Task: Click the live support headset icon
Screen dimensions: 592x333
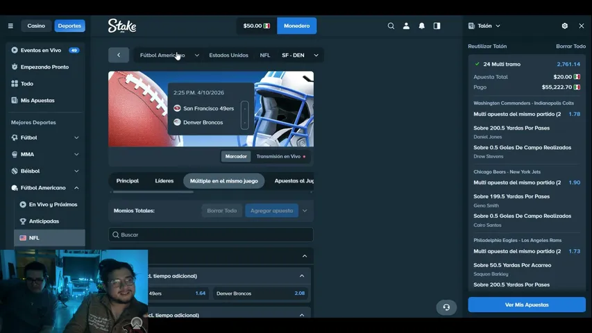Action: (x=446, y=307)
